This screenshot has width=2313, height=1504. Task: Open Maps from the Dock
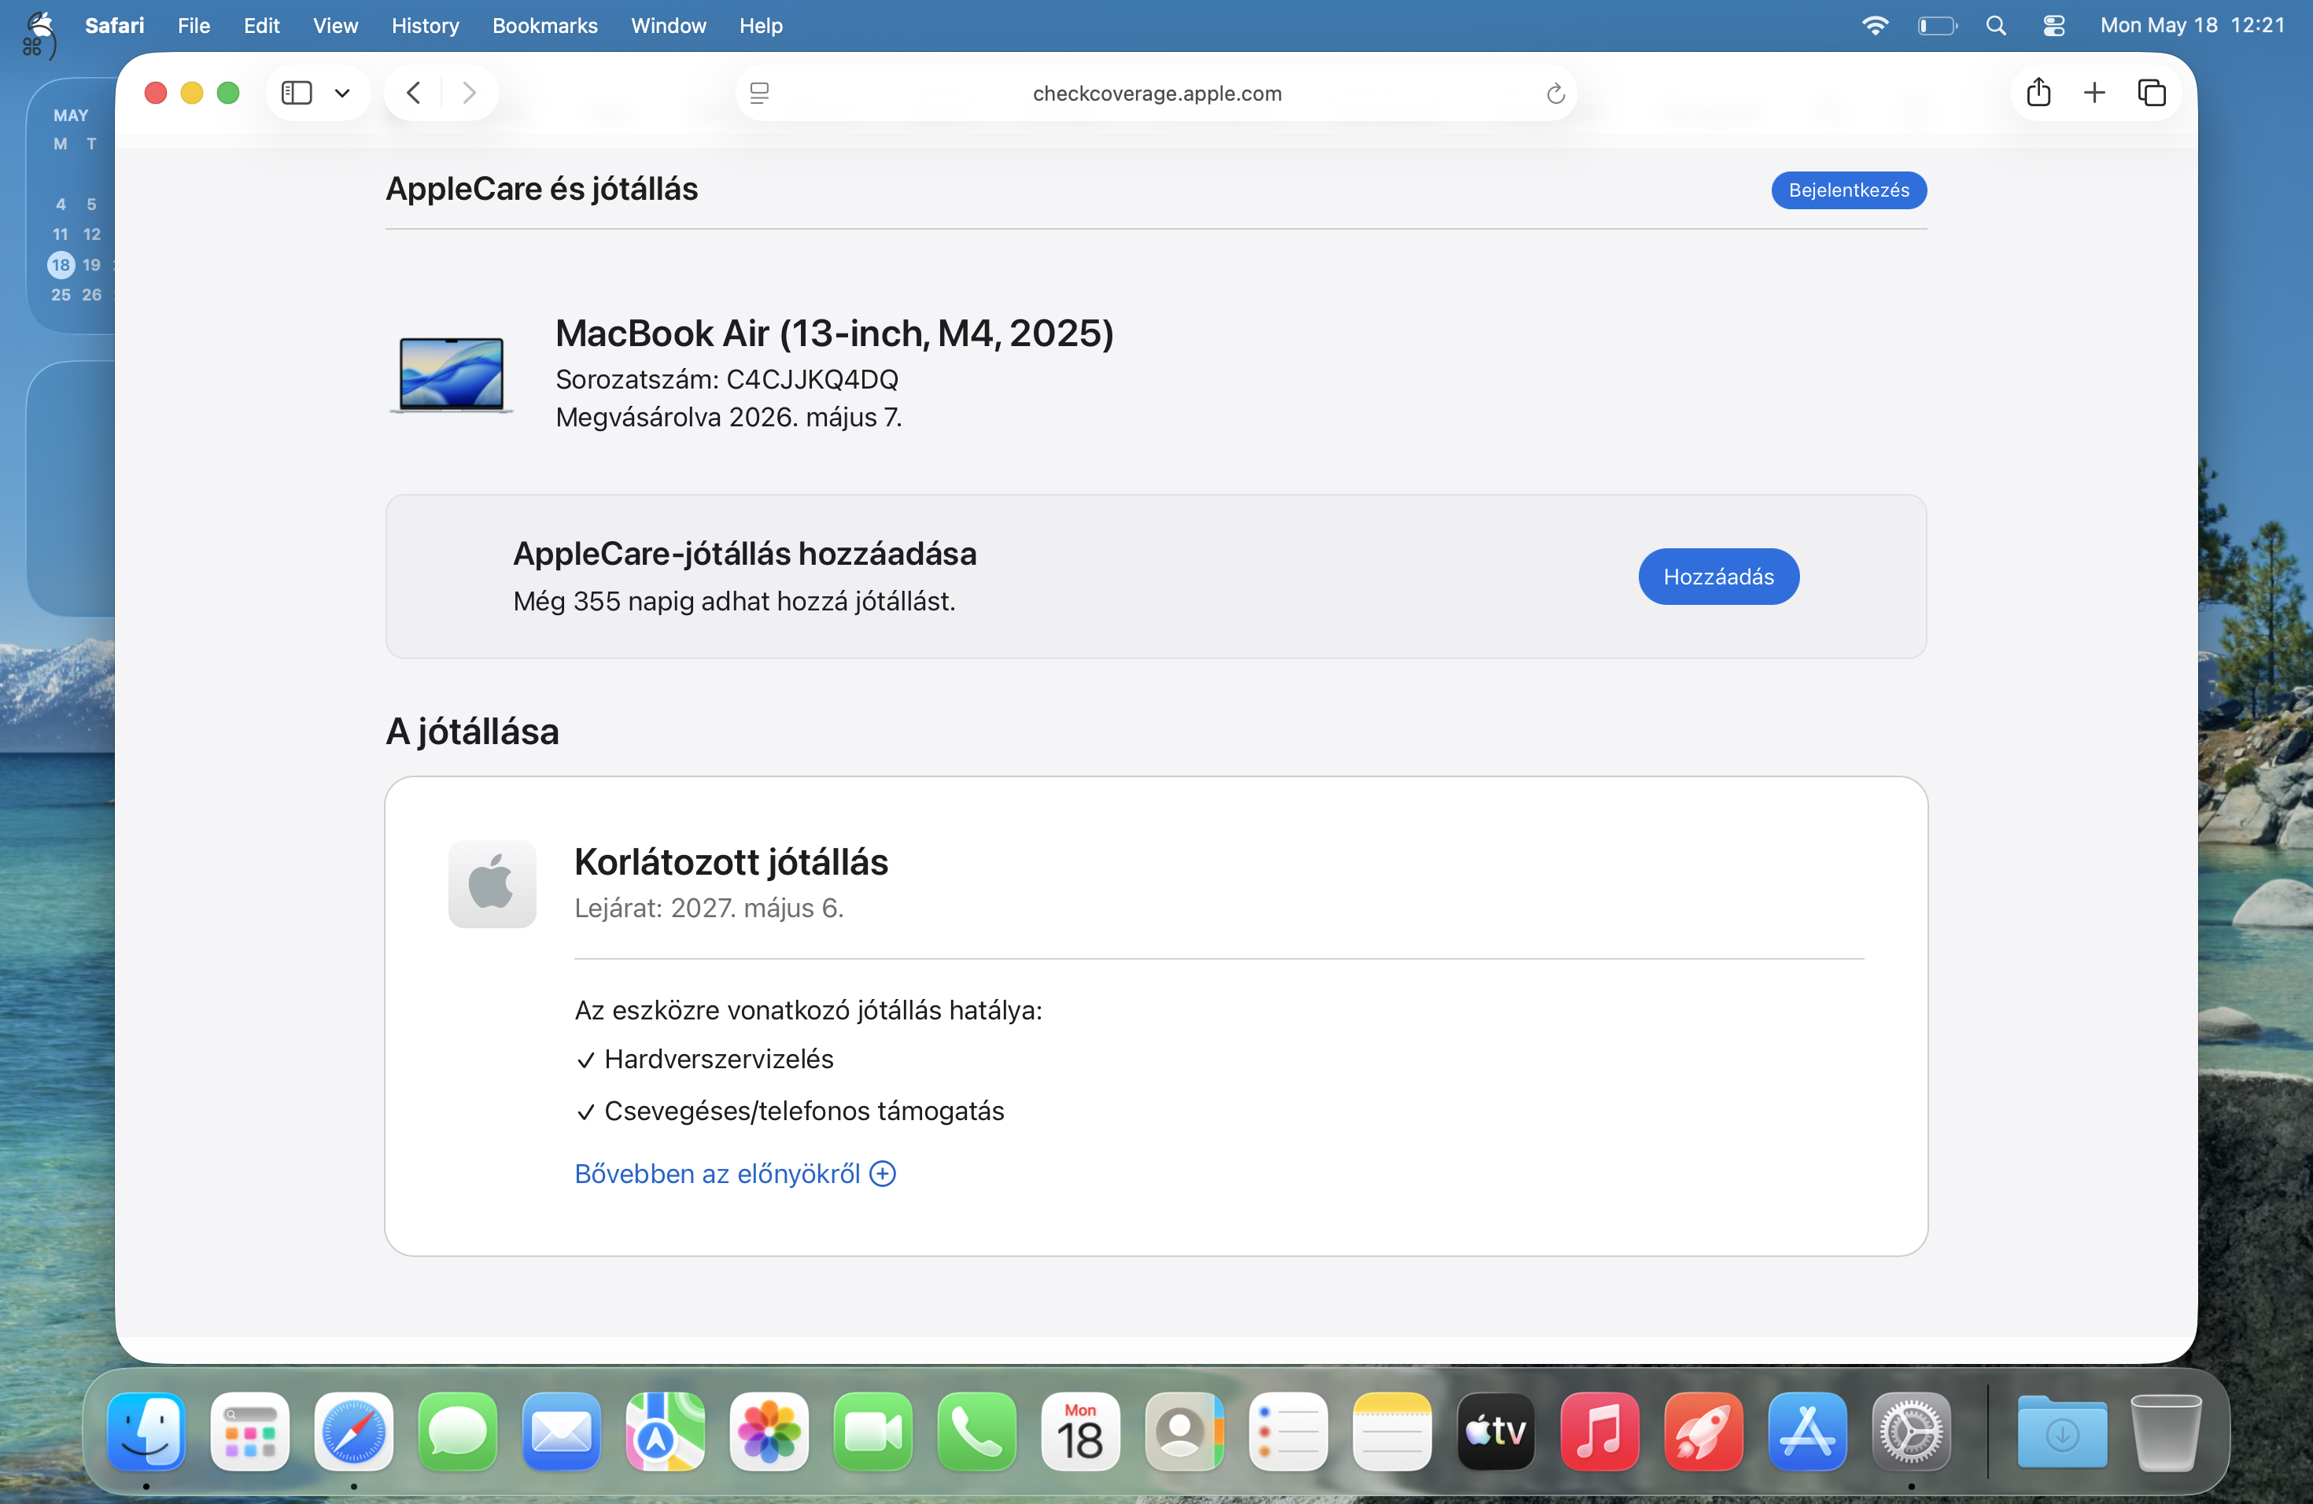click(666, 1432)
